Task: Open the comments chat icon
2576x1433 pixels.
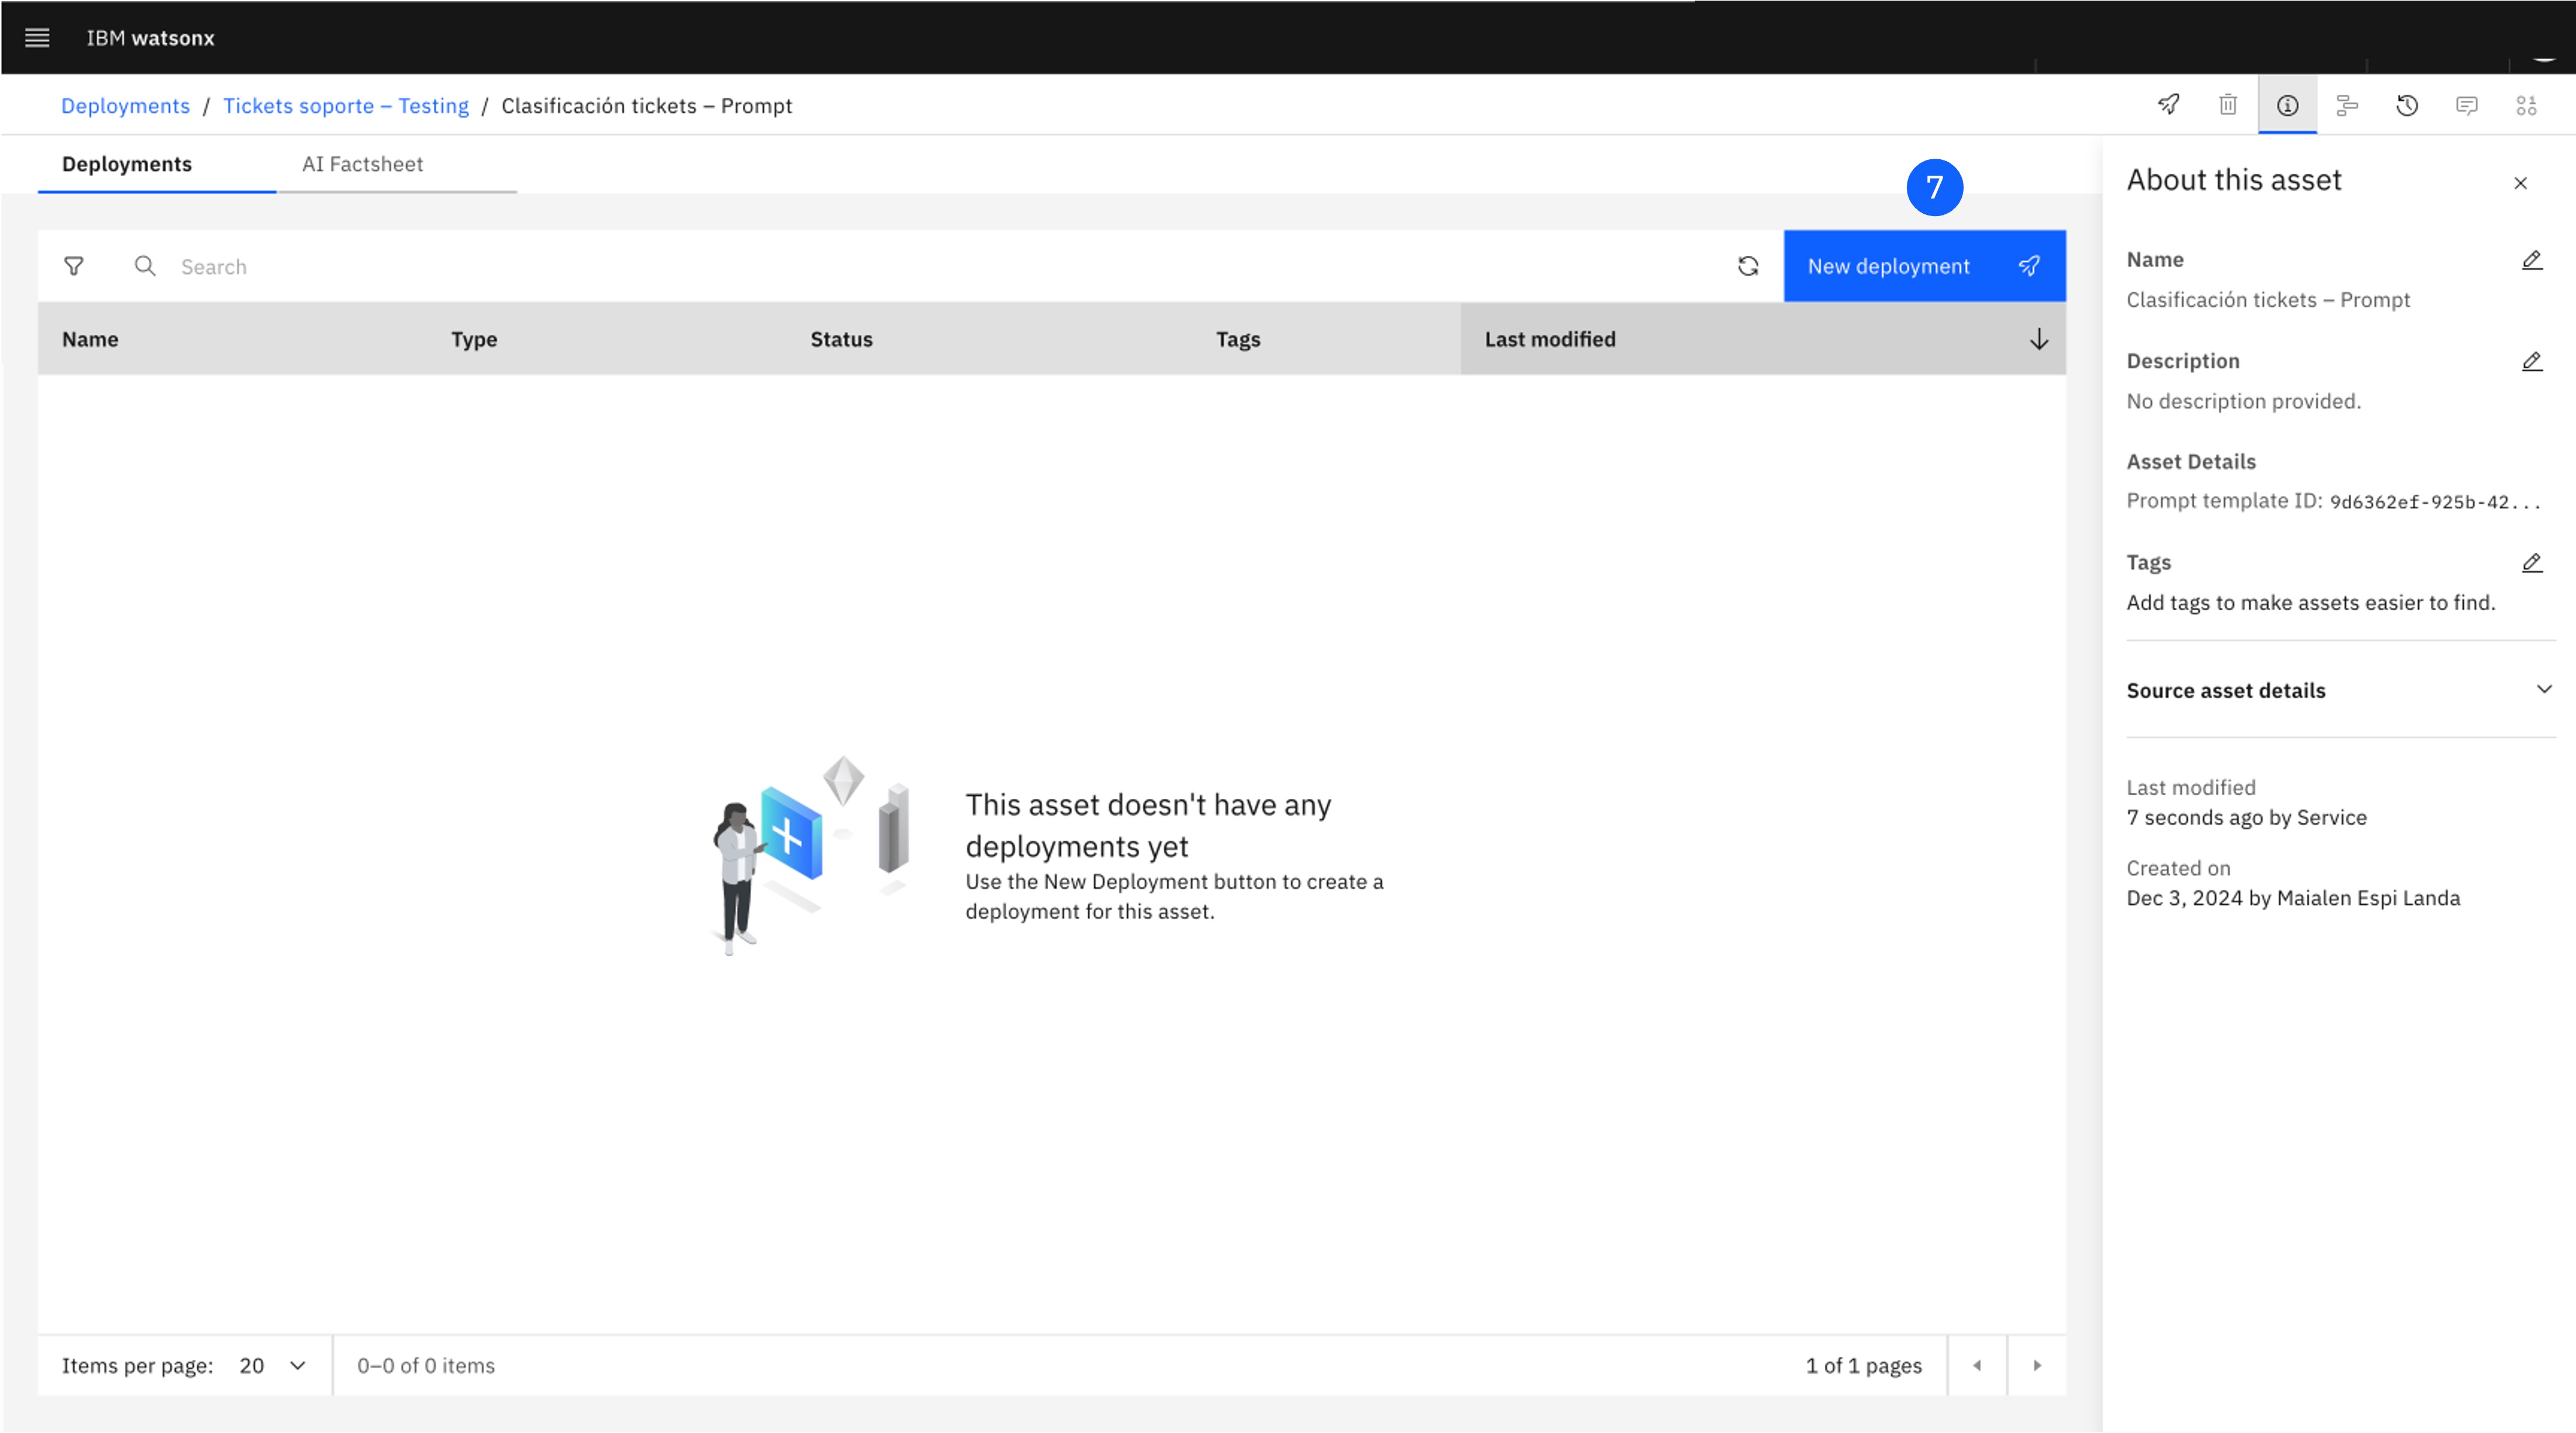Action: (x=2467, y=105)
